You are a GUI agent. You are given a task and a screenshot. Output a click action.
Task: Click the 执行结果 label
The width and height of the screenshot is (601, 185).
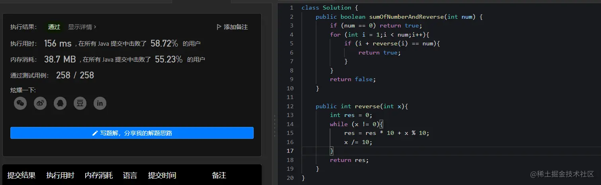[23, 27]
